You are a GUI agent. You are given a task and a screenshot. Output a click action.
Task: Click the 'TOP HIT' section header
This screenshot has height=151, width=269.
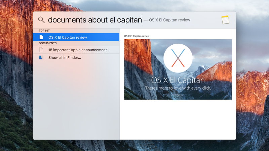point(44,31)
